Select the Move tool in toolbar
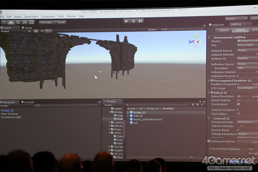The image size is (258, 172). point(11,22)
